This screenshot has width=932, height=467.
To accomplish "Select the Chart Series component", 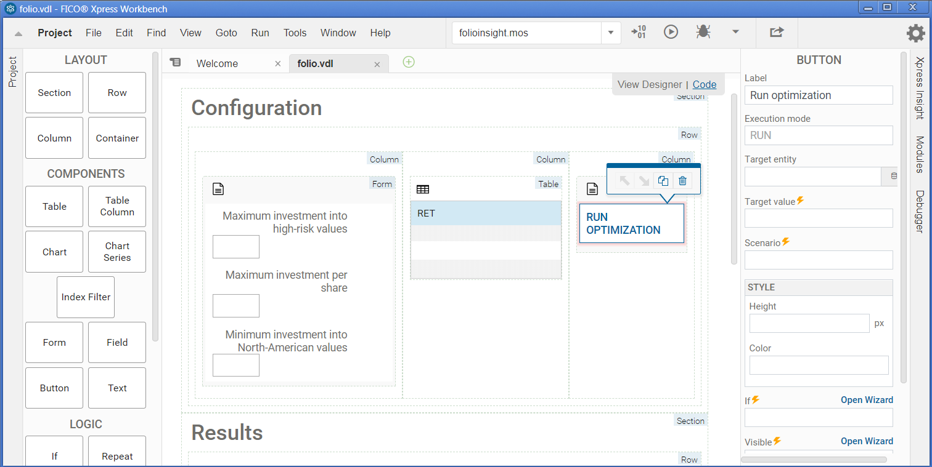I will click(x=117, y=252).
